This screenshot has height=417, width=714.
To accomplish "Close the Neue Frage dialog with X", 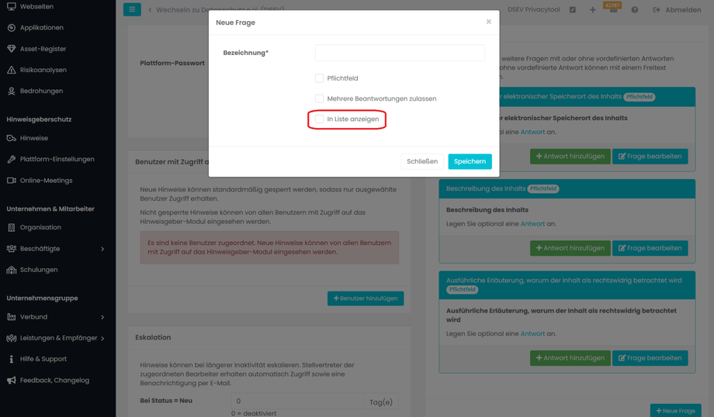I will click(x=488, y=22).
